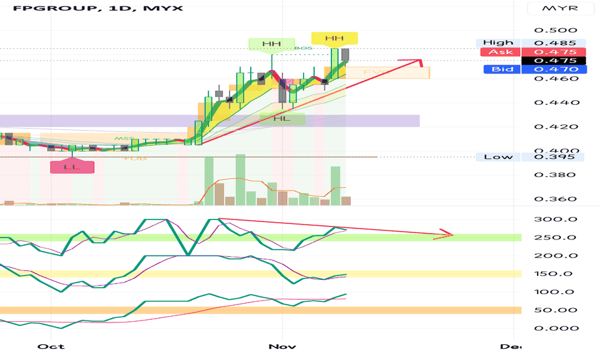Click the MSS annotation text

point(124,138)
